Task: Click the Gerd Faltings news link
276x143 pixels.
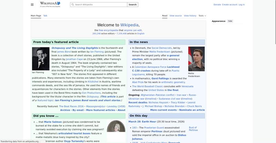Action: [160, 78]
